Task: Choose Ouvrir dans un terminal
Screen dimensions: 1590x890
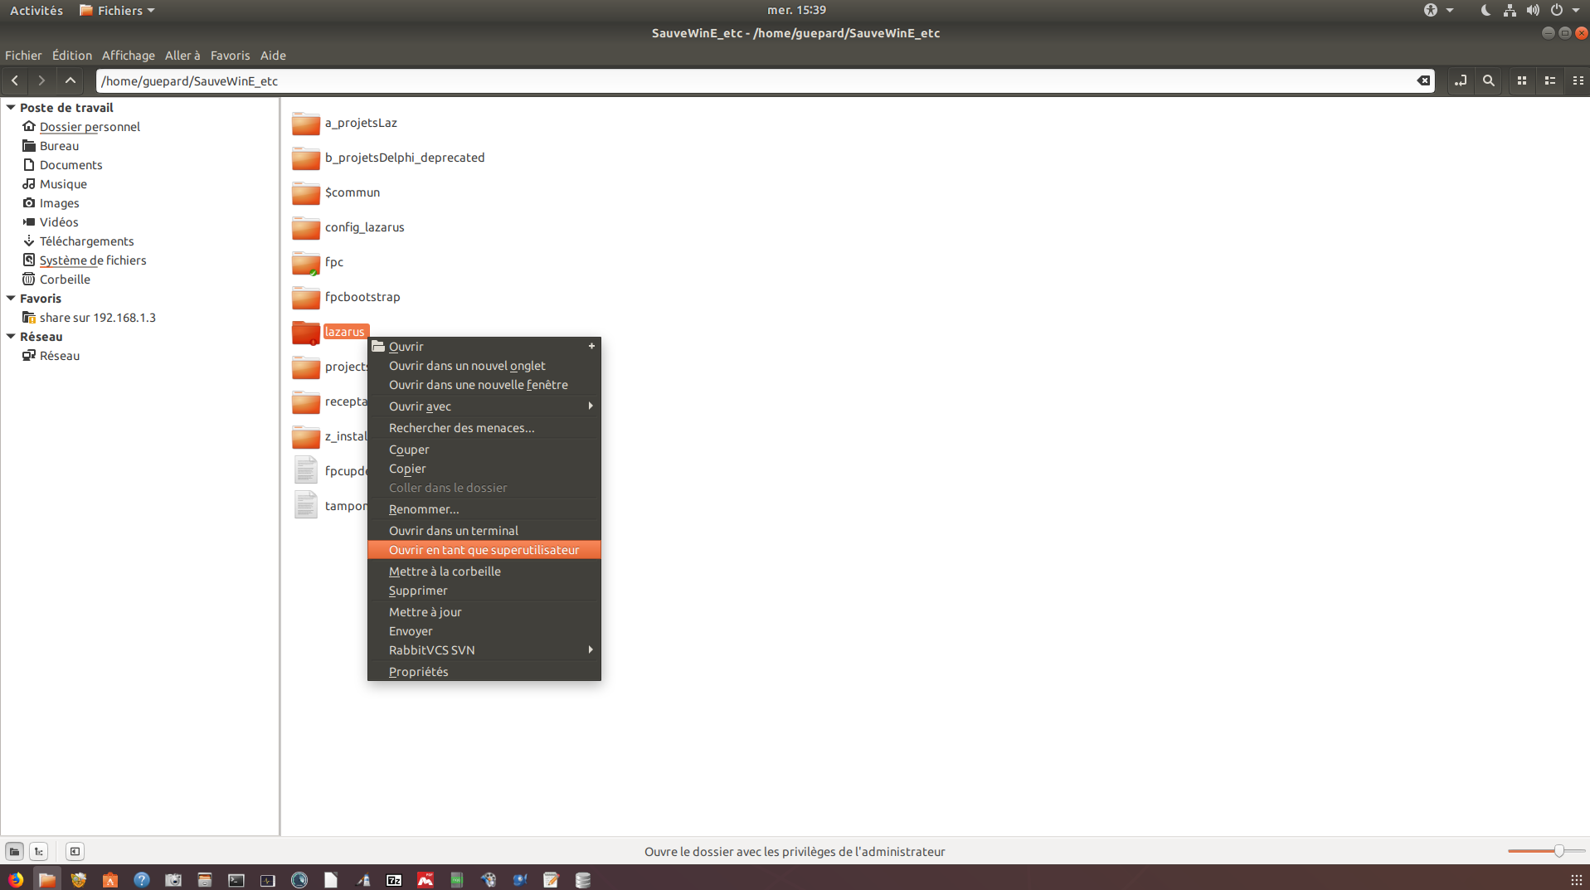Action: click(484, 531)
